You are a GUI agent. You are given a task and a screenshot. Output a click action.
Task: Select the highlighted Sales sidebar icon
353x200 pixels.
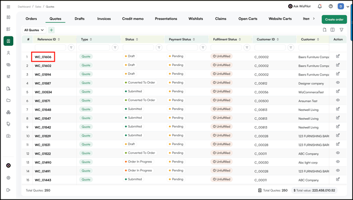pyautogui.click(x=8, y=41)
